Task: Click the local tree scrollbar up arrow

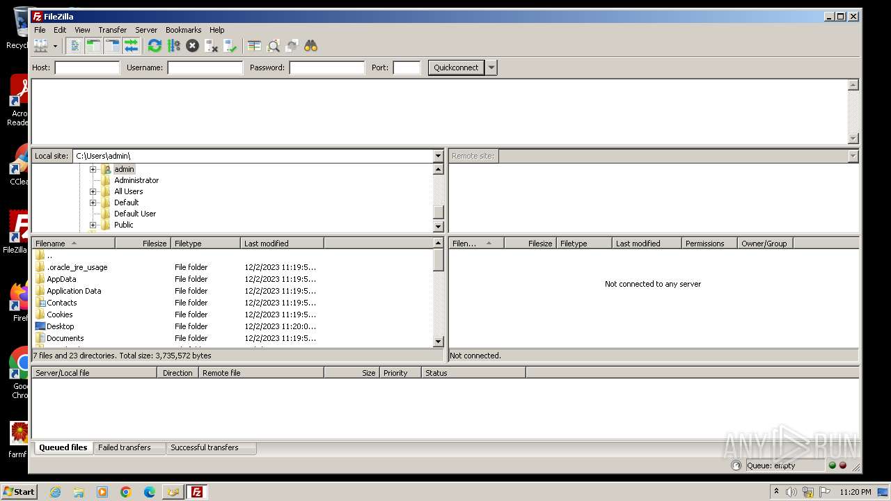Action: pos(439,169)
